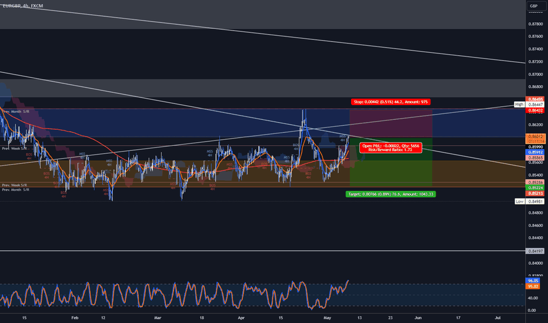Click the 0.87000 price axis tick

point(536,75)
